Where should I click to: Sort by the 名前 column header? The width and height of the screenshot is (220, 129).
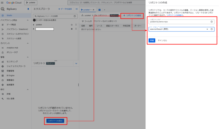[x=83, y=26]
